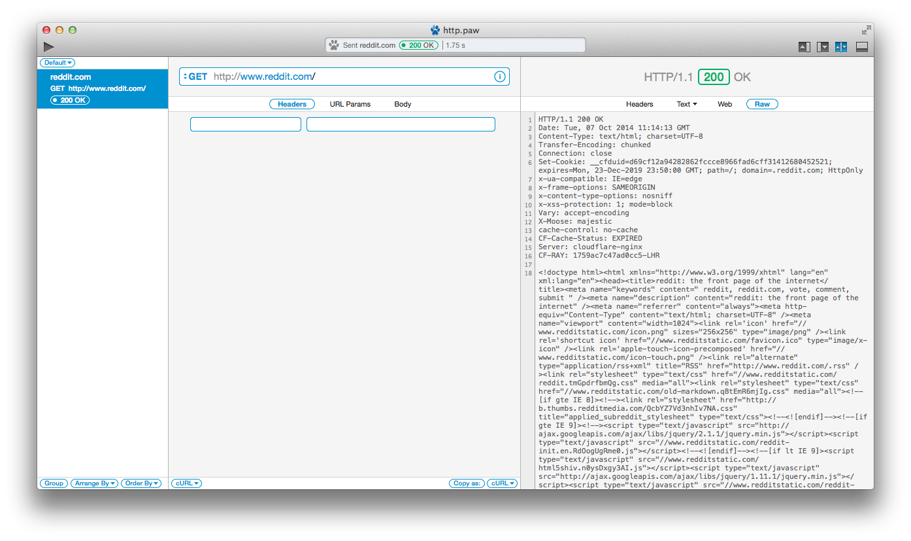Click the yellow minimize window button

pyautogui.click(x=59, y=30)
